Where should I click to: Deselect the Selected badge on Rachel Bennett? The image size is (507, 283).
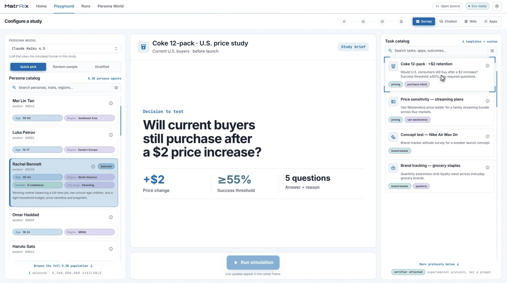click(106, 166)
